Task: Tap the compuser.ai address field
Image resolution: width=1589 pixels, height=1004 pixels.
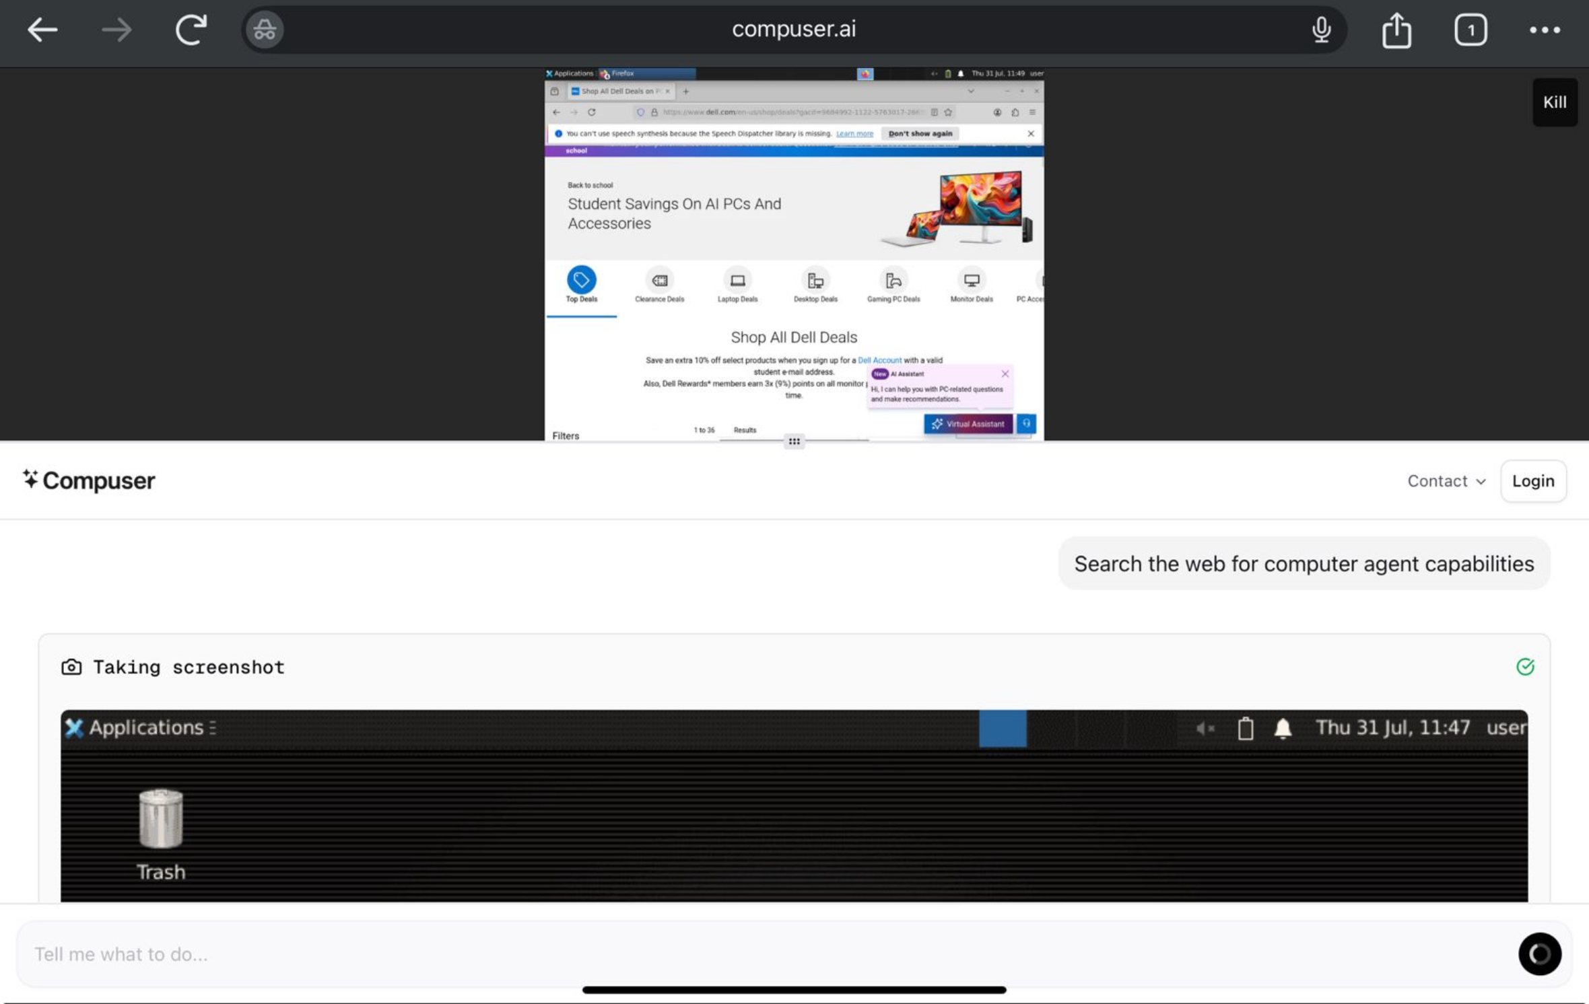Action: tap(794, 30)
